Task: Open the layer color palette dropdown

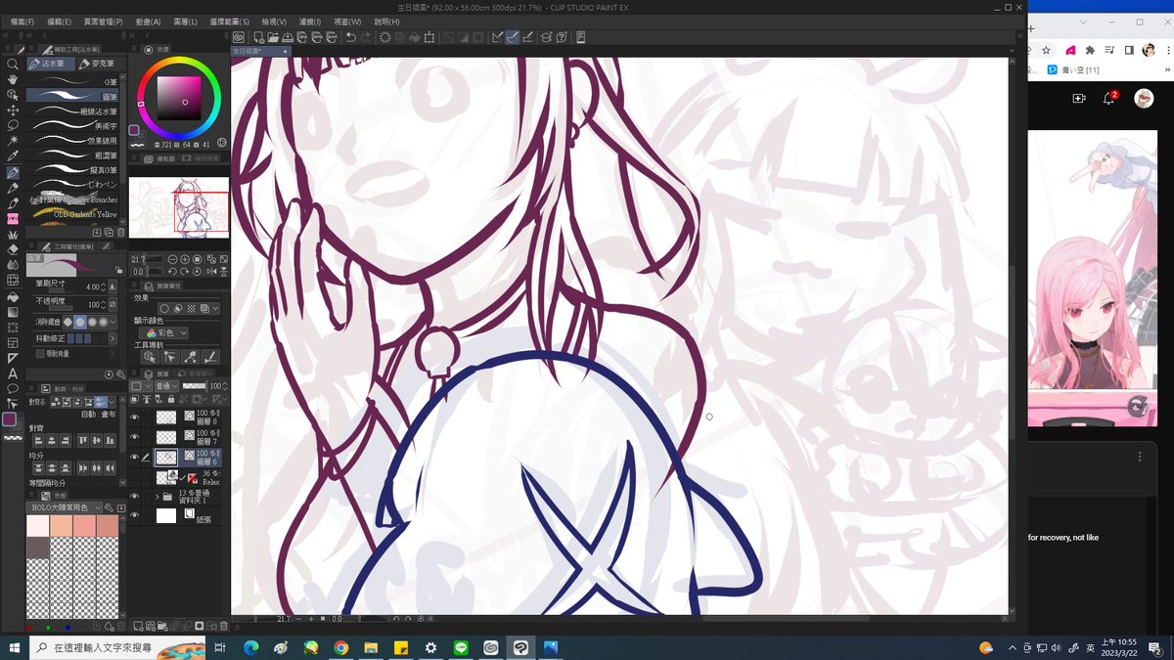Action: click(x=141, y=386)
